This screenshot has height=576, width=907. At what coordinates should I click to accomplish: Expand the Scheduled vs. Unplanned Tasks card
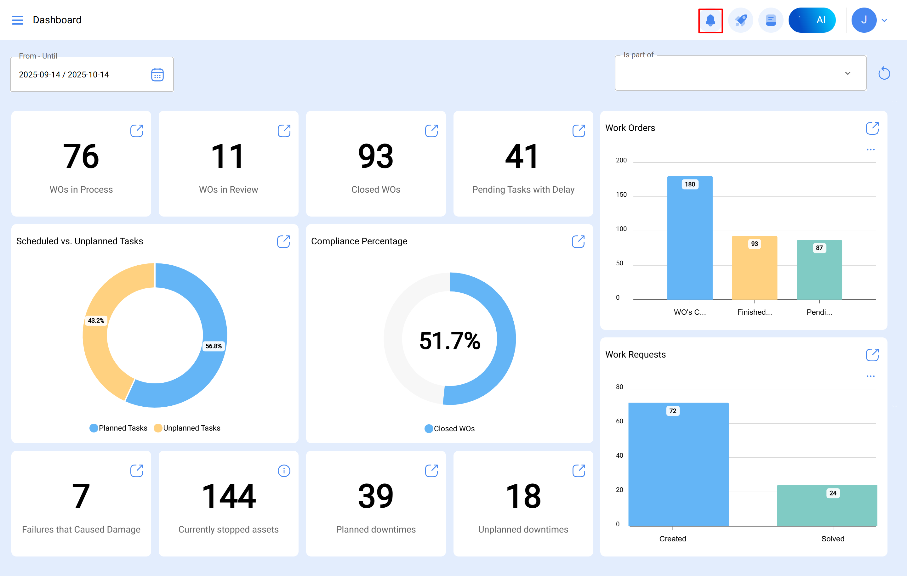[x=284, y=241]
